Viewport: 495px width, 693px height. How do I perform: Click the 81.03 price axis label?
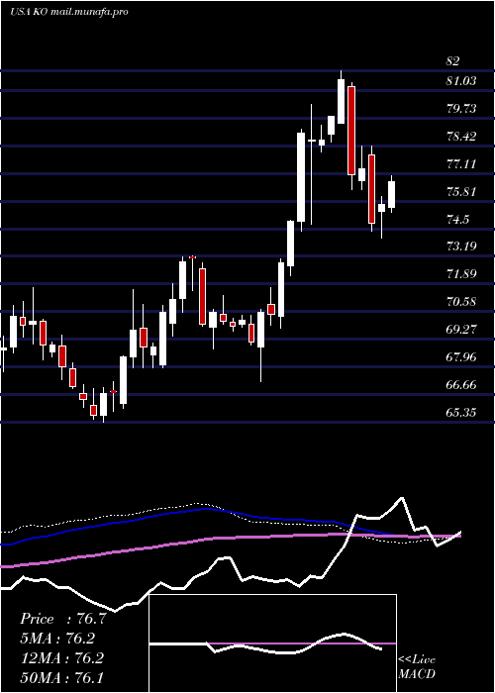[461, 81]
